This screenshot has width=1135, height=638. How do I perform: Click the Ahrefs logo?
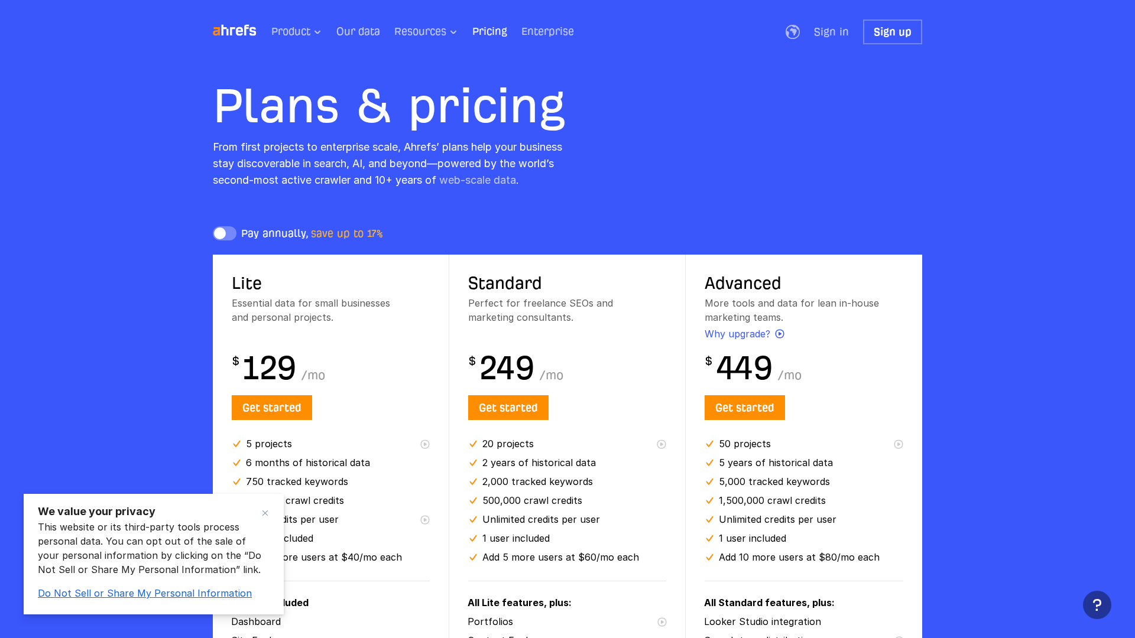tap(234, 31)
